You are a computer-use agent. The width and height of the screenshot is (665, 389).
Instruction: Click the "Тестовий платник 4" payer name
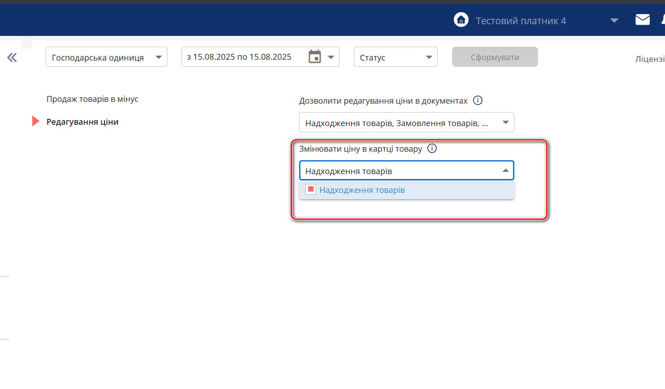tap(521, 21)
